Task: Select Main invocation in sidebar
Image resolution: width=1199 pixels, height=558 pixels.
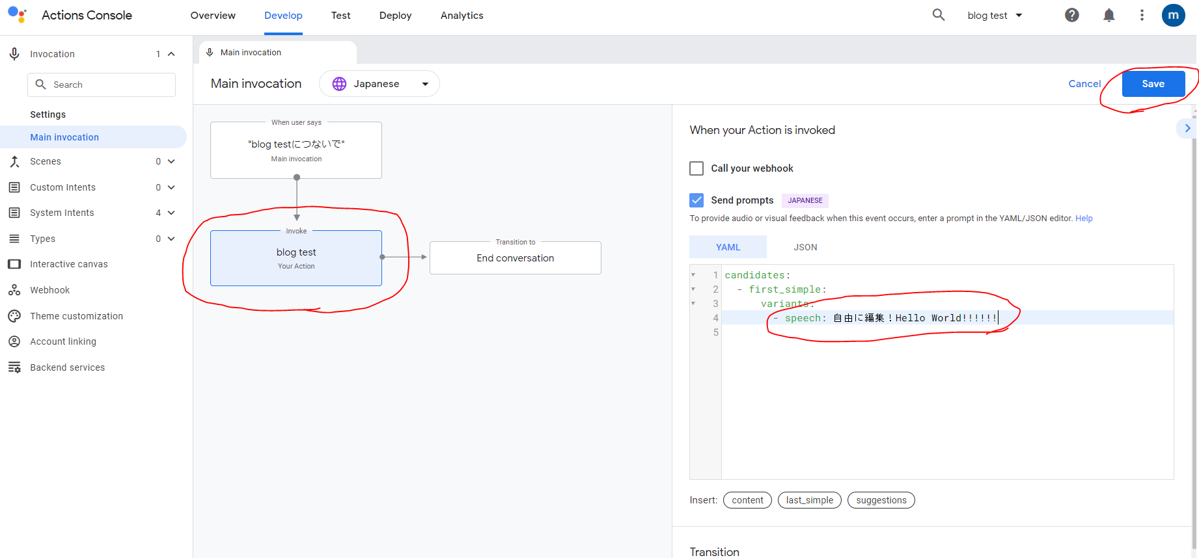Action: (x=93, y=137)
